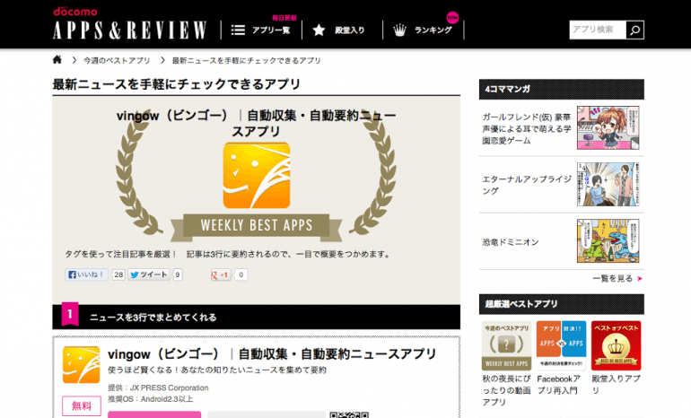Click 殿堂入りアプリ link

tap(616, 385)
